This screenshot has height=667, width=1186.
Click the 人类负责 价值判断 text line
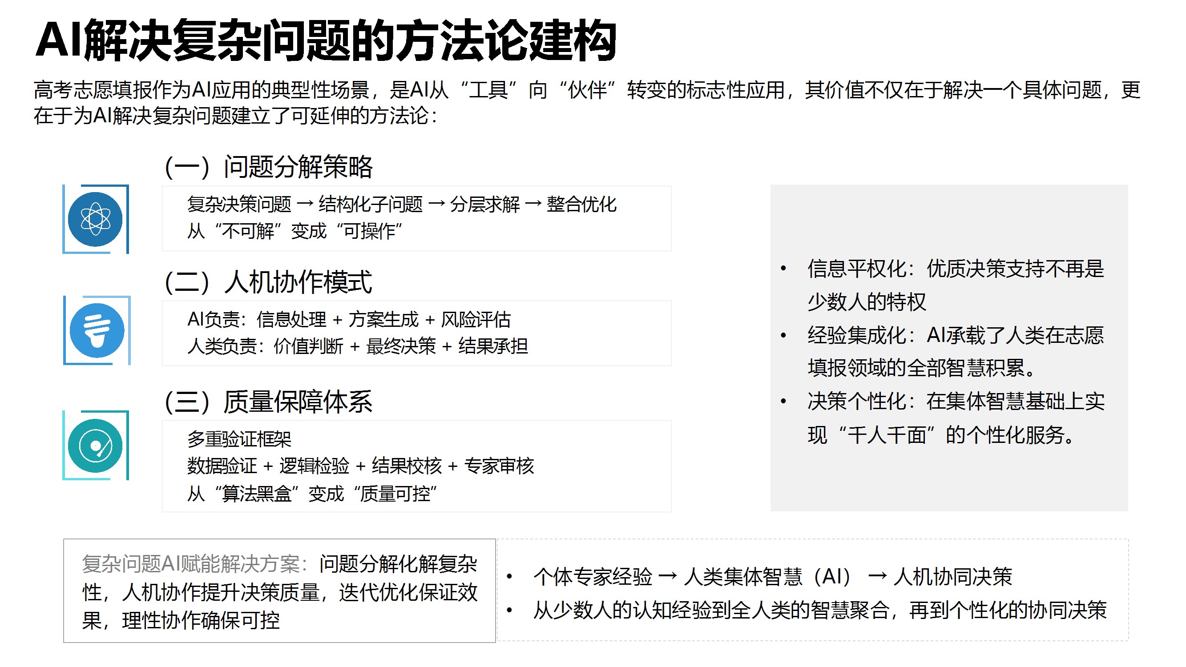click(x=357, y=346)
